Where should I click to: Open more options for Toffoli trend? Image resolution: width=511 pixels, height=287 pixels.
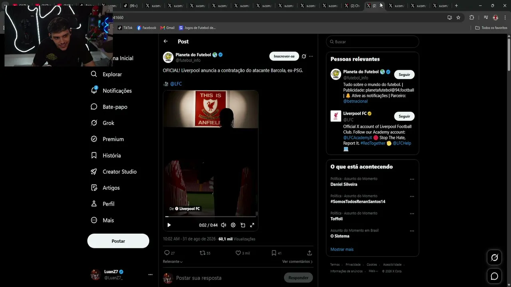click(412, 214)
